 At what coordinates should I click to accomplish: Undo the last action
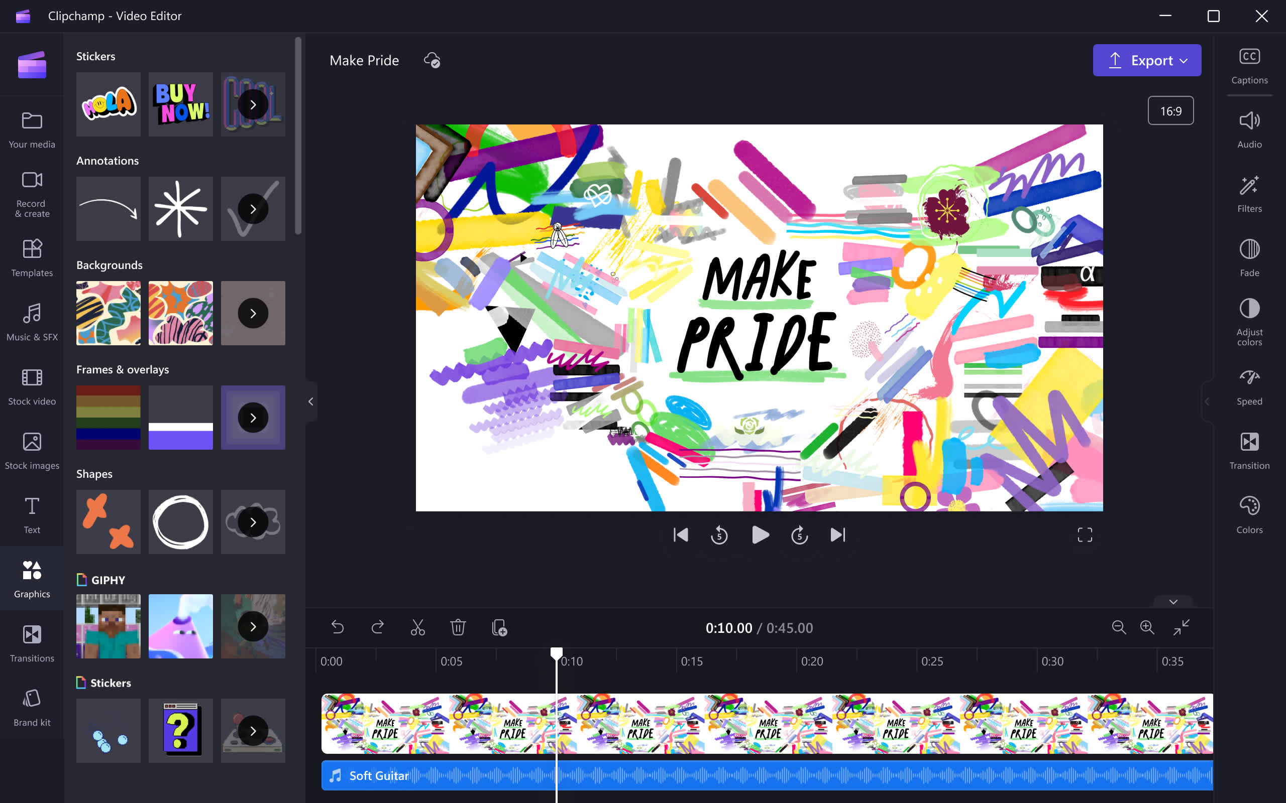pyautogui.click(x=338, y=627)
